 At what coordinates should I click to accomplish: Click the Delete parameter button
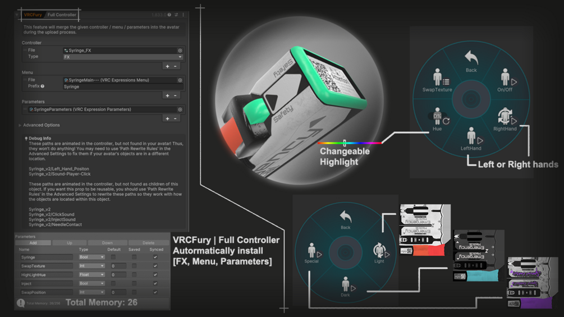[149, 242]
